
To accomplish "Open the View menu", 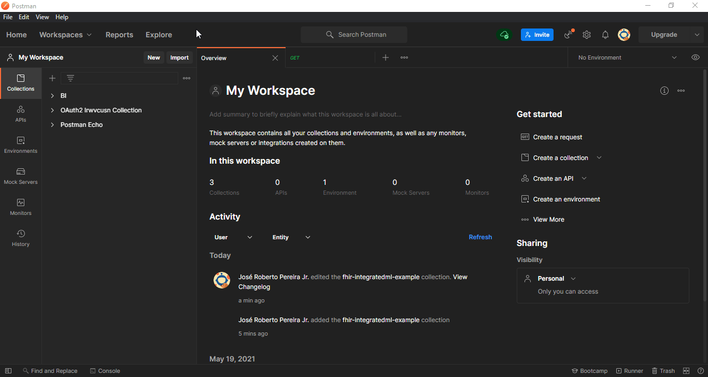I will click(x=43, y=17).
